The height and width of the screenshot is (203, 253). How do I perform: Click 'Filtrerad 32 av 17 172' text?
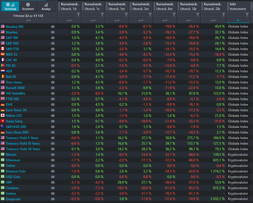pyautogui.click(x=28, y=16)
